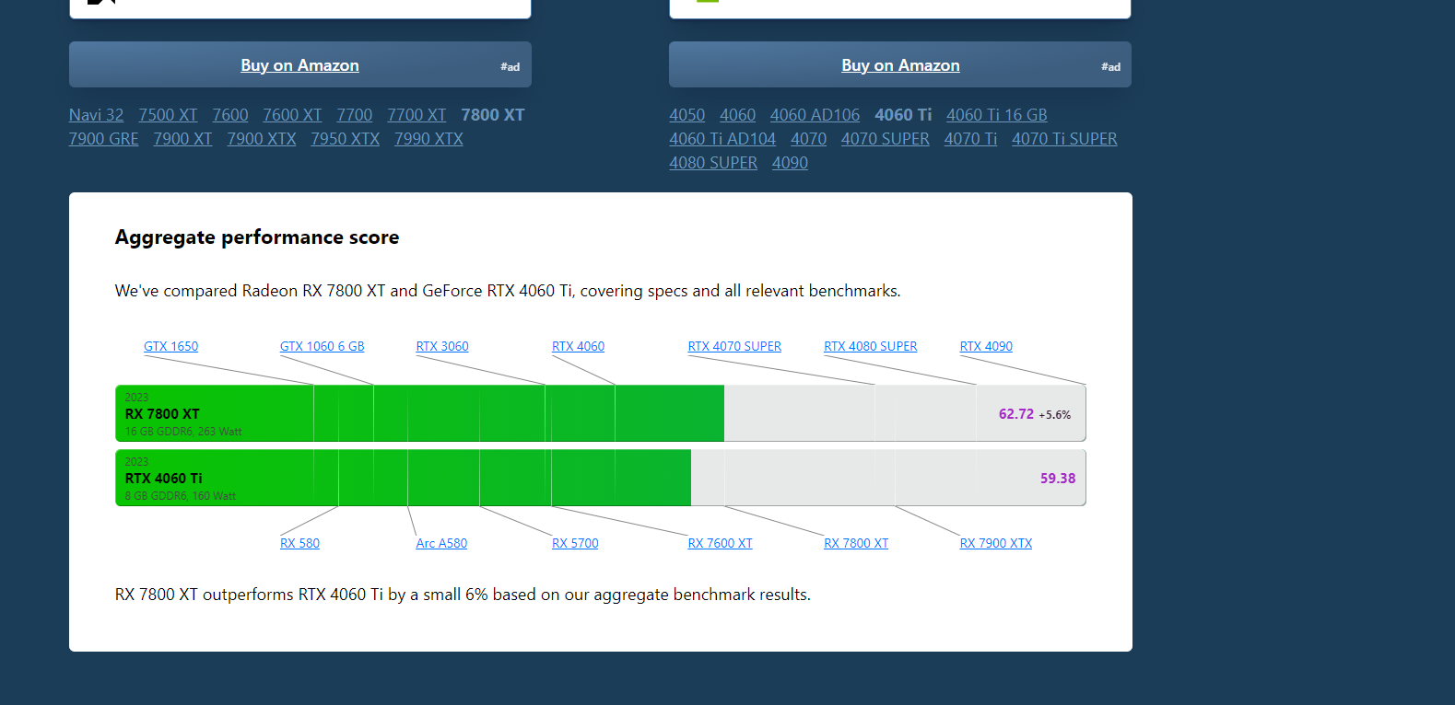Viewport: 1455px width, 705px height.
Task: Click the RX 7800 XT performance bar
Action: [x=601, y=413]
